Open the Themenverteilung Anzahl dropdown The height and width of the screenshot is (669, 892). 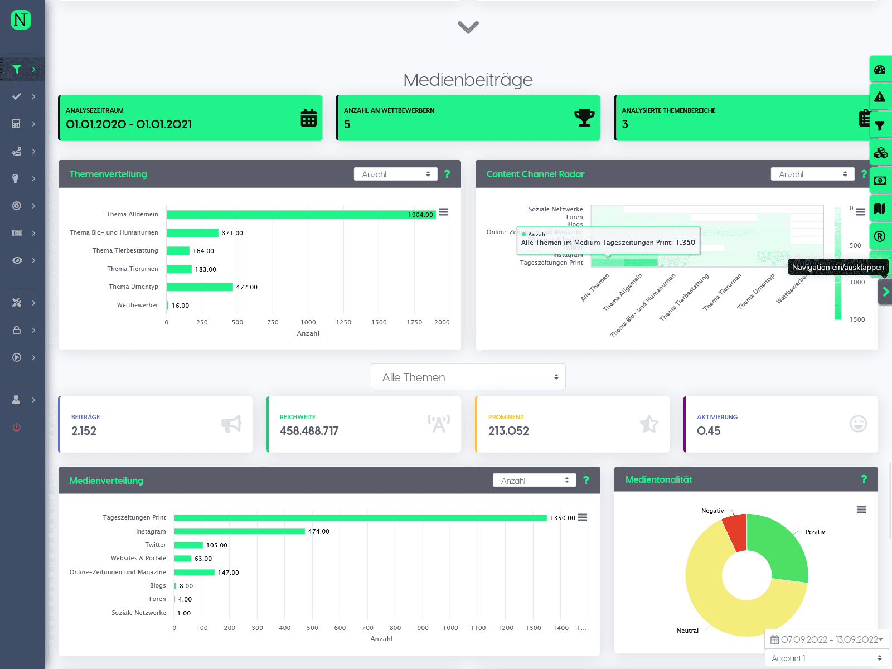[396, 174]
